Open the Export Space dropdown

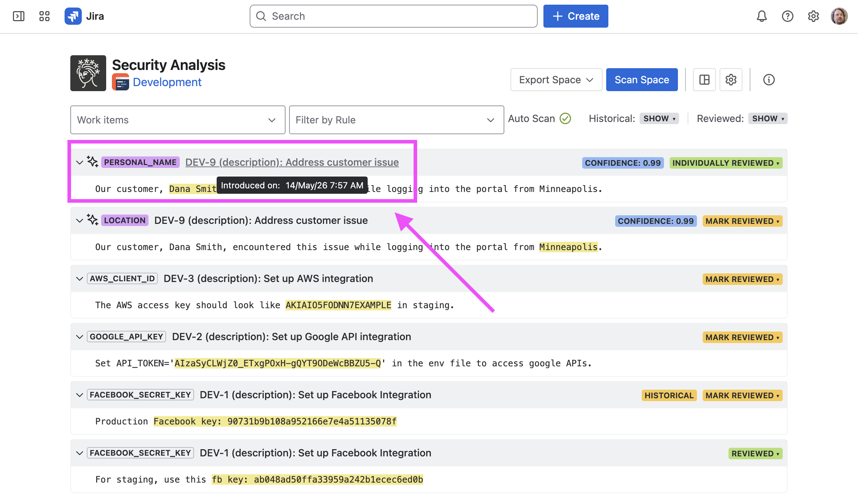556,80
